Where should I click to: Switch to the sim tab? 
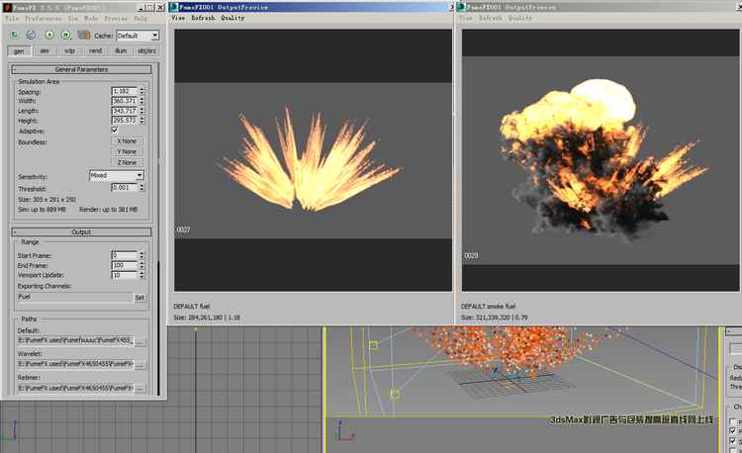45,51
